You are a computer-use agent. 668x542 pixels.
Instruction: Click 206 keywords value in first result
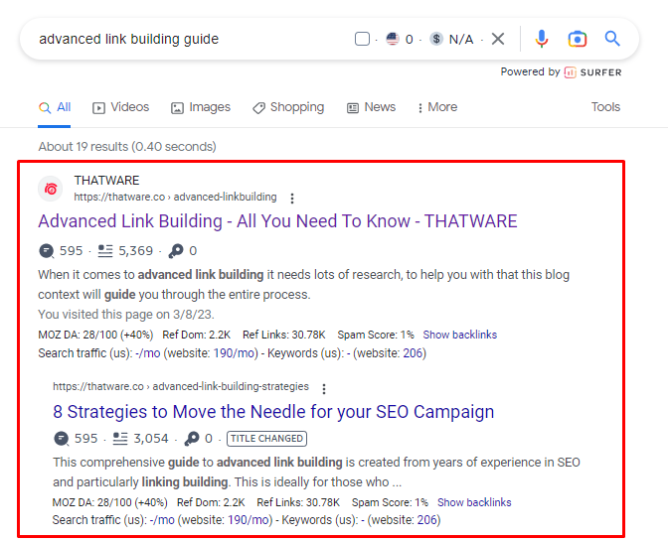pos(413,353)
